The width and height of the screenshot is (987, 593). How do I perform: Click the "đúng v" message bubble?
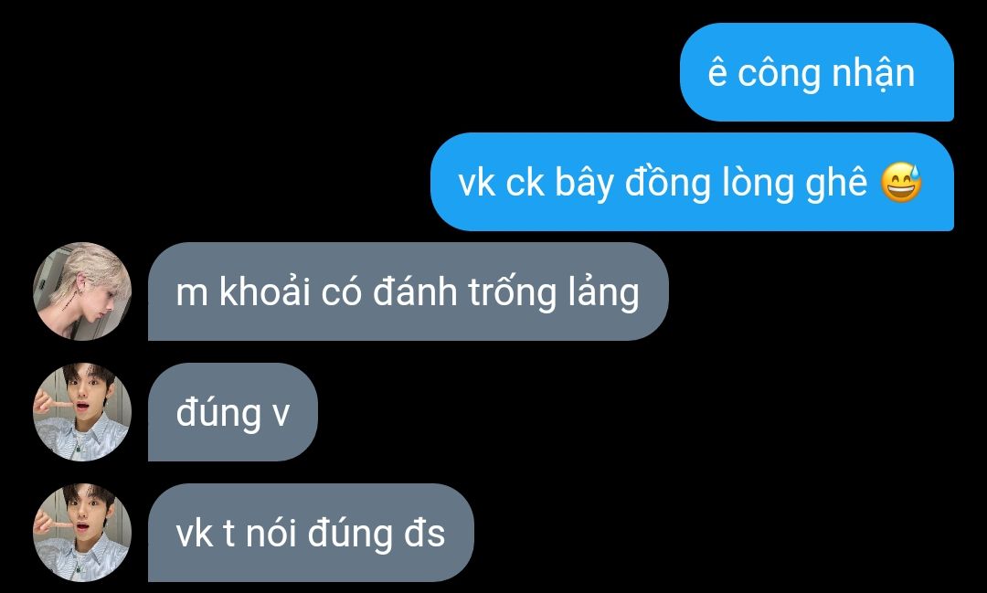point(233,412)
